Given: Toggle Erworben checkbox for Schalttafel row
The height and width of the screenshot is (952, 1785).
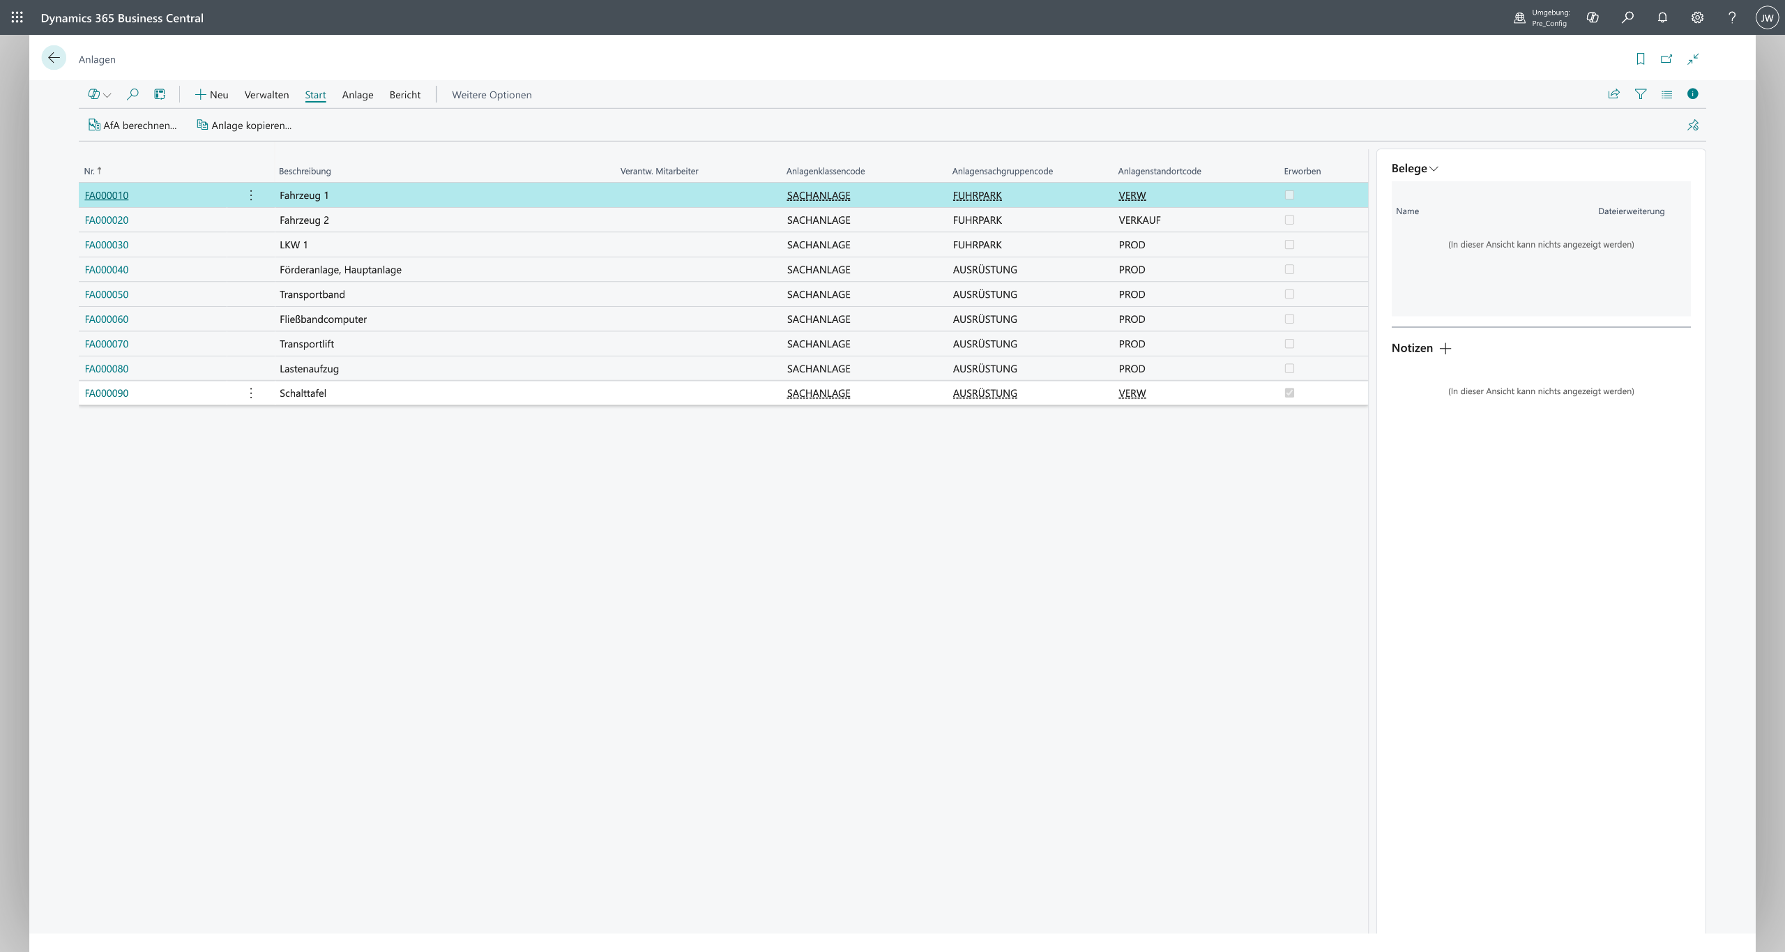Looking at the screenshot, I should coord(1289,393).
